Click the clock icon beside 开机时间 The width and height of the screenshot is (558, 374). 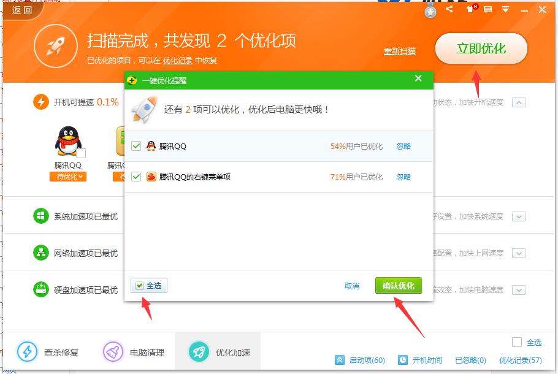pos(402,361)
